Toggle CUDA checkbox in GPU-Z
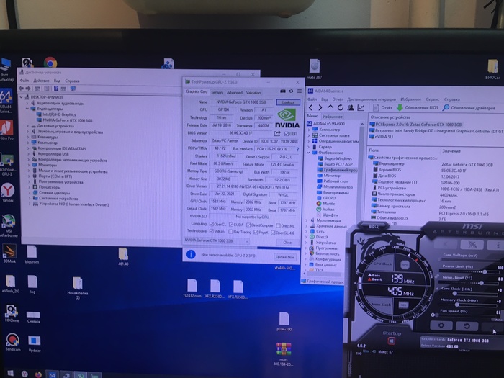 231,225
